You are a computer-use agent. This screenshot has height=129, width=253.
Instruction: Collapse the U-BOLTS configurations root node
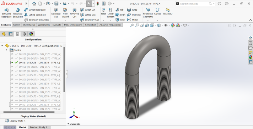coord(2,46)
